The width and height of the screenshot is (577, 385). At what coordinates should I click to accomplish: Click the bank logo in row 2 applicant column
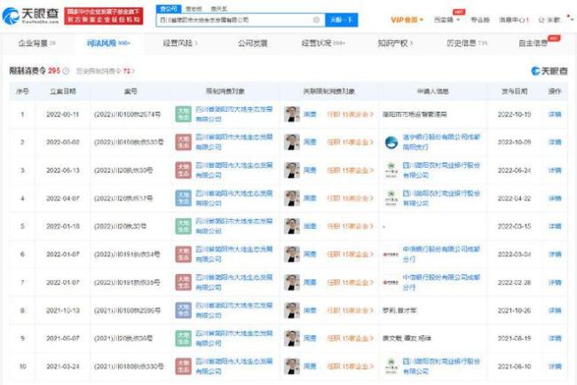pyautogui.click(x=391, y=142)
